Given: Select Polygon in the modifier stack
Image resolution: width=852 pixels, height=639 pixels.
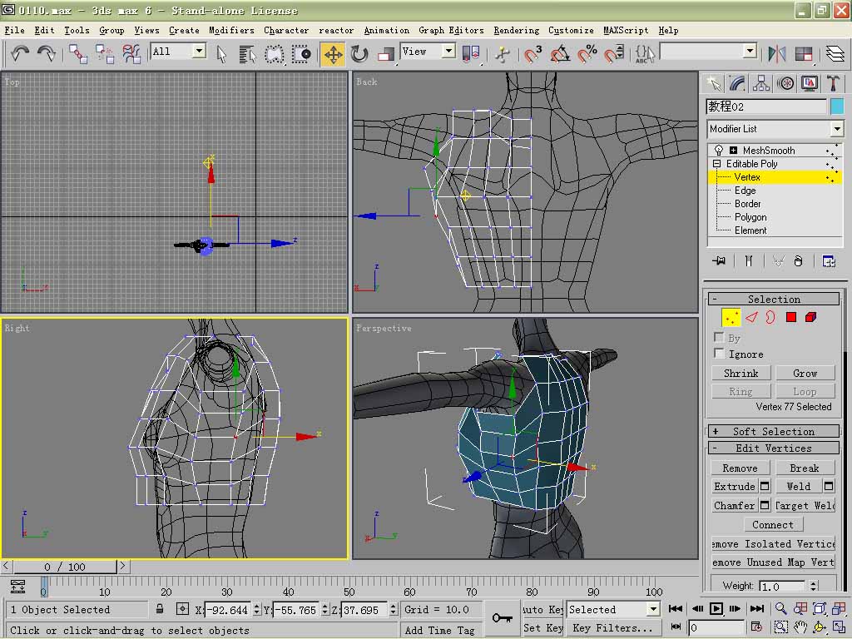Looking at the screenshot, I should pyautogui.click(x=750, y=217).
